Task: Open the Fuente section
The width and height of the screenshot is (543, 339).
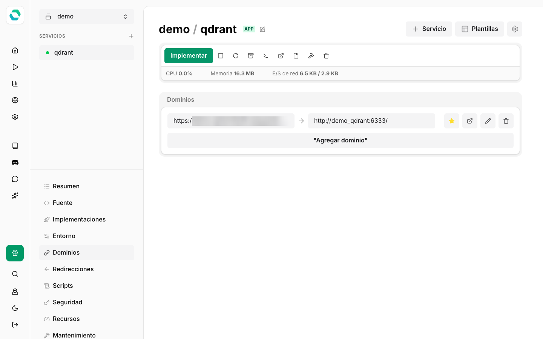Action: tap(87, 203)
